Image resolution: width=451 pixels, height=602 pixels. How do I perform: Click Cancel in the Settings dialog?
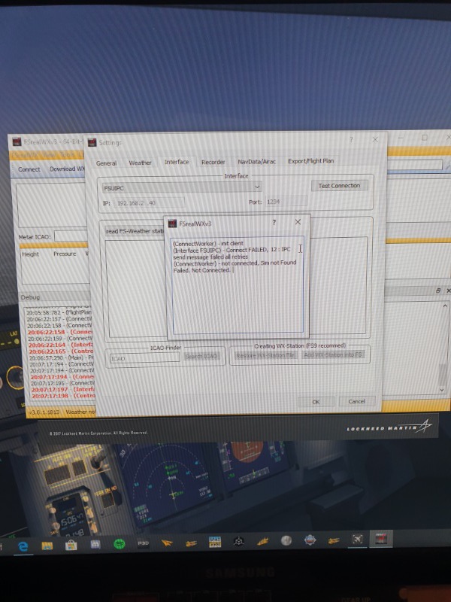tap(356, 401)
